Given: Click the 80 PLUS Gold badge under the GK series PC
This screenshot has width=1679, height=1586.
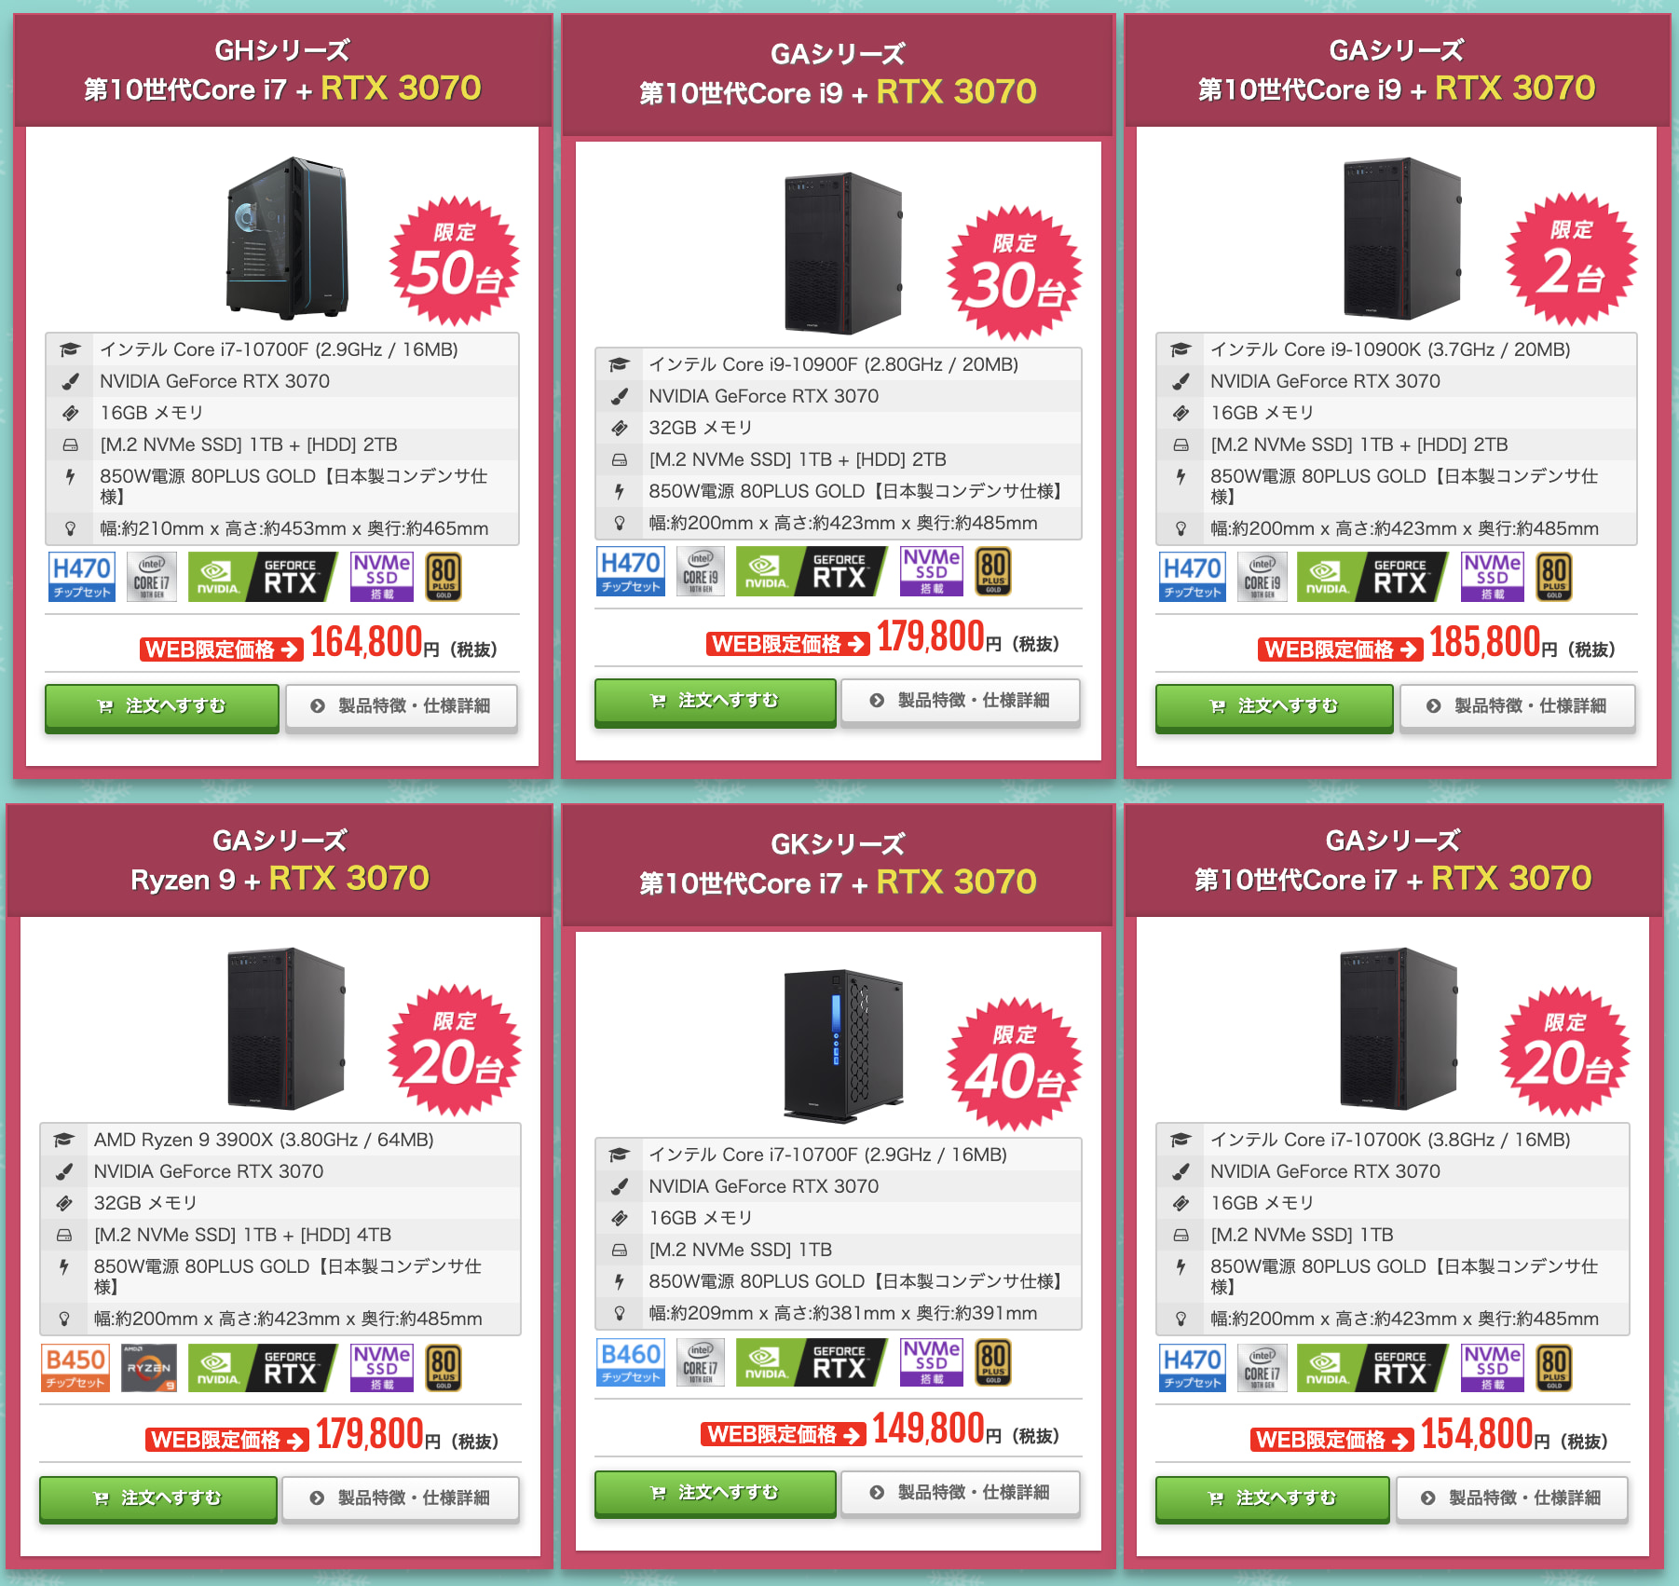Looking at the screenshot, I should point(993,1362).
